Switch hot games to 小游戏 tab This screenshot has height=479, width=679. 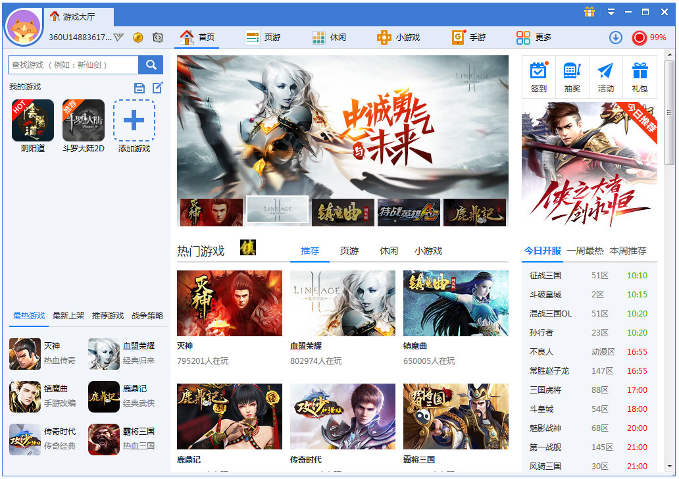[428, 251]
